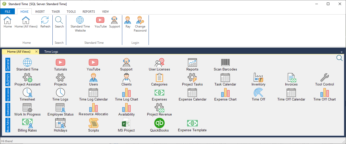Open the Time Log Calendar

(93, 95)
